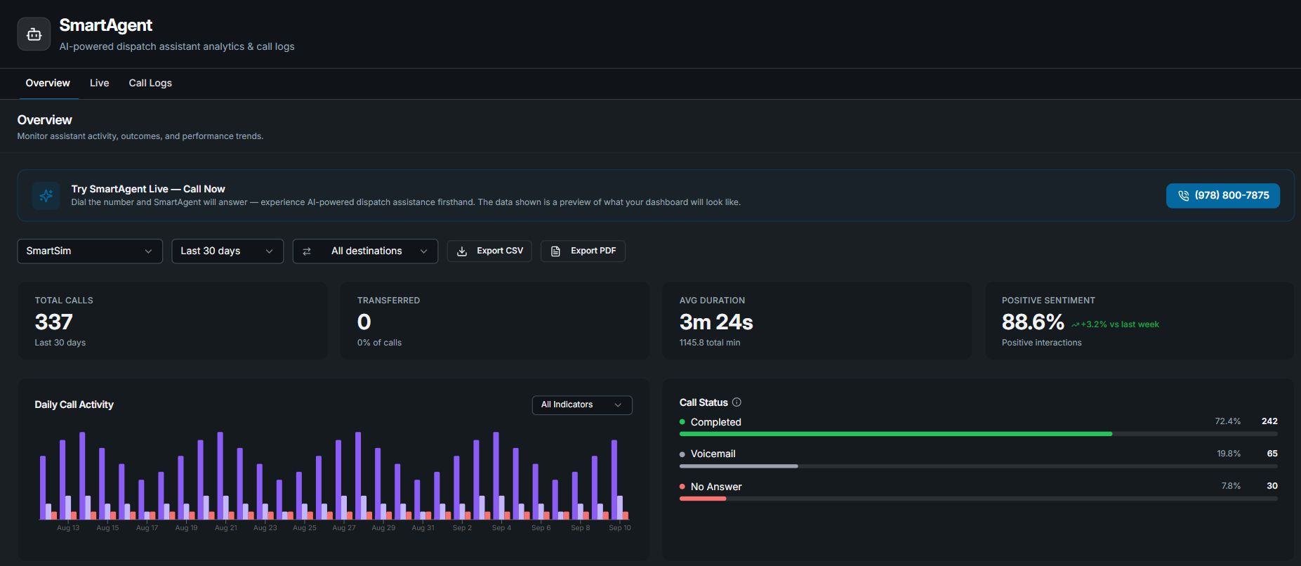This screenshot has height=566, width=1301.
Task: Click the swap arrows icon in destinations filter
Action: coord(307,251)
